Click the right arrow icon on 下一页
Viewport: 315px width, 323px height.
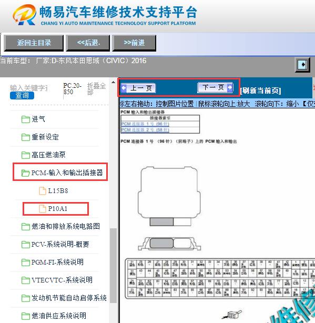click(230, 87)
